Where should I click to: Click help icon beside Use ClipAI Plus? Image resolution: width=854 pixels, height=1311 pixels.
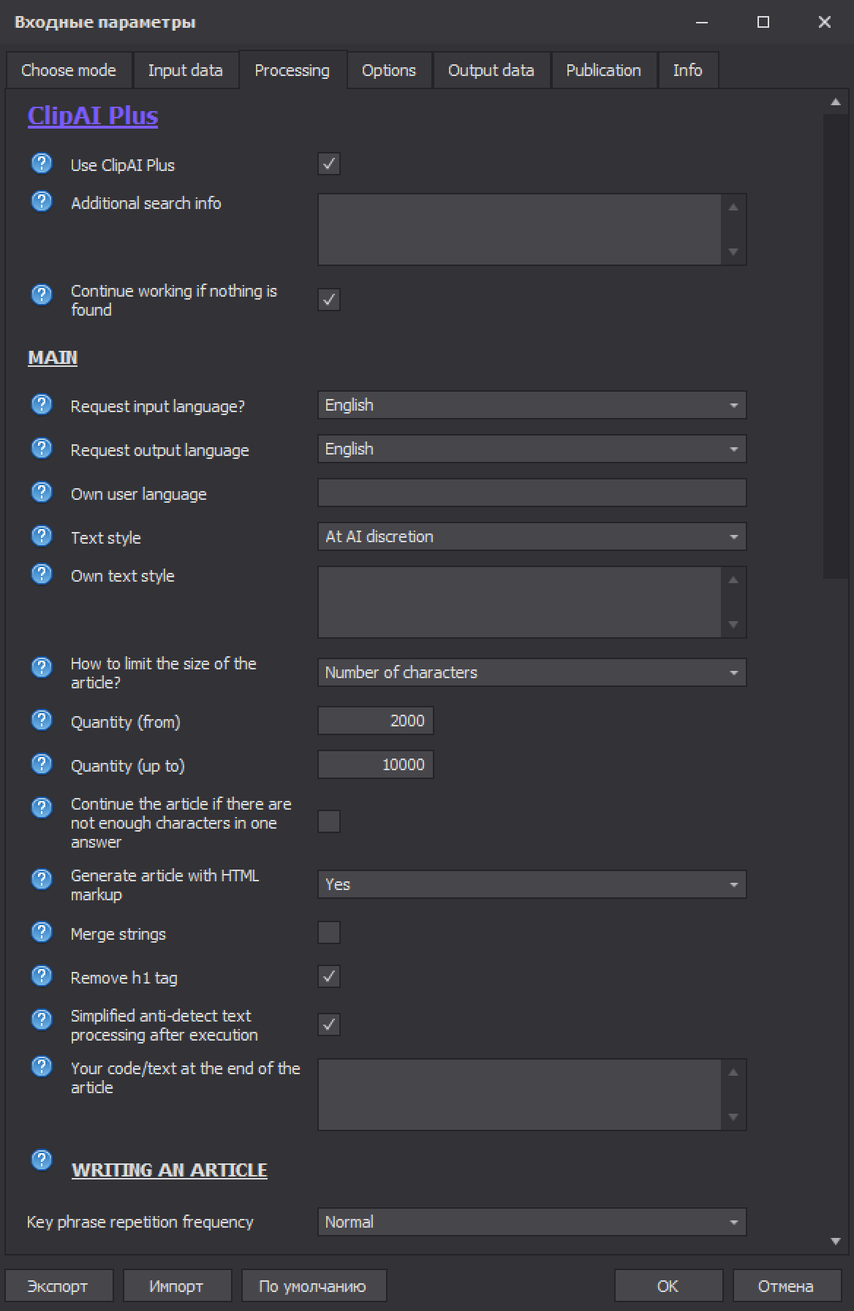[42, 163]
